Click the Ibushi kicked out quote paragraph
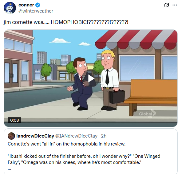Screen dimensions: 182x174 point(84,159)
